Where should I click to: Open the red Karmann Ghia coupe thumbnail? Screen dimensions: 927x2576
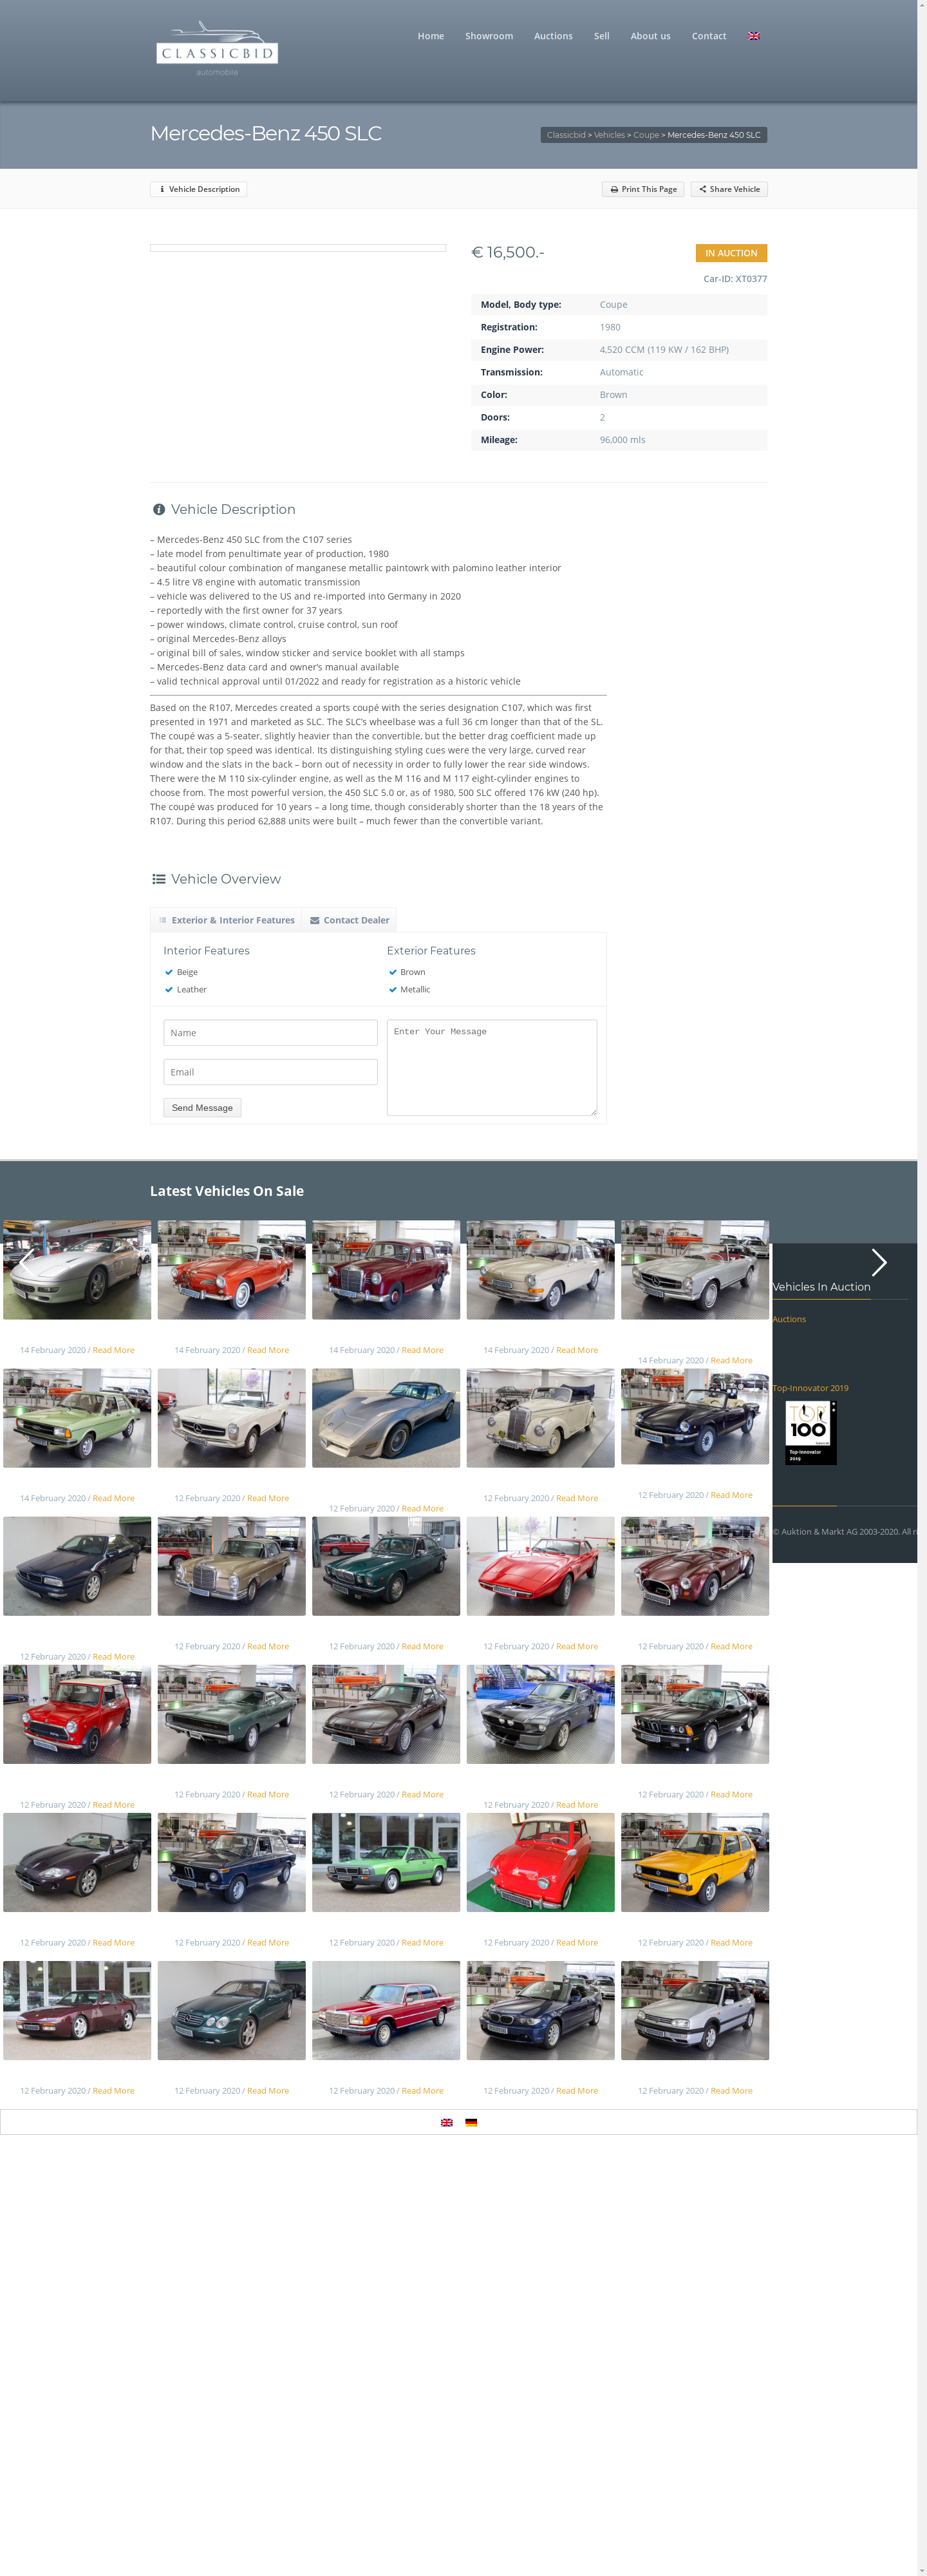[x=232, y=1270]
